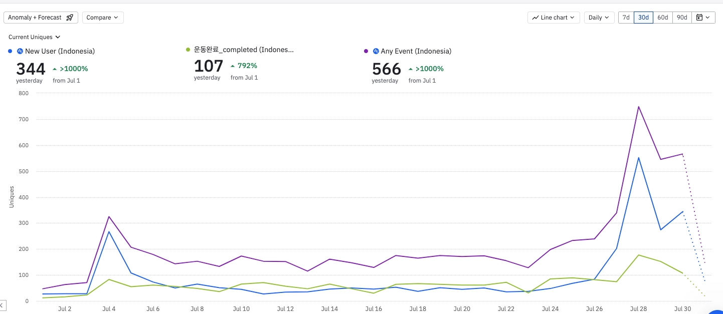This screenshot has height=314, width=723.
Task: Click the New User (Indonesia) series label
Action: tap(60, 51)
